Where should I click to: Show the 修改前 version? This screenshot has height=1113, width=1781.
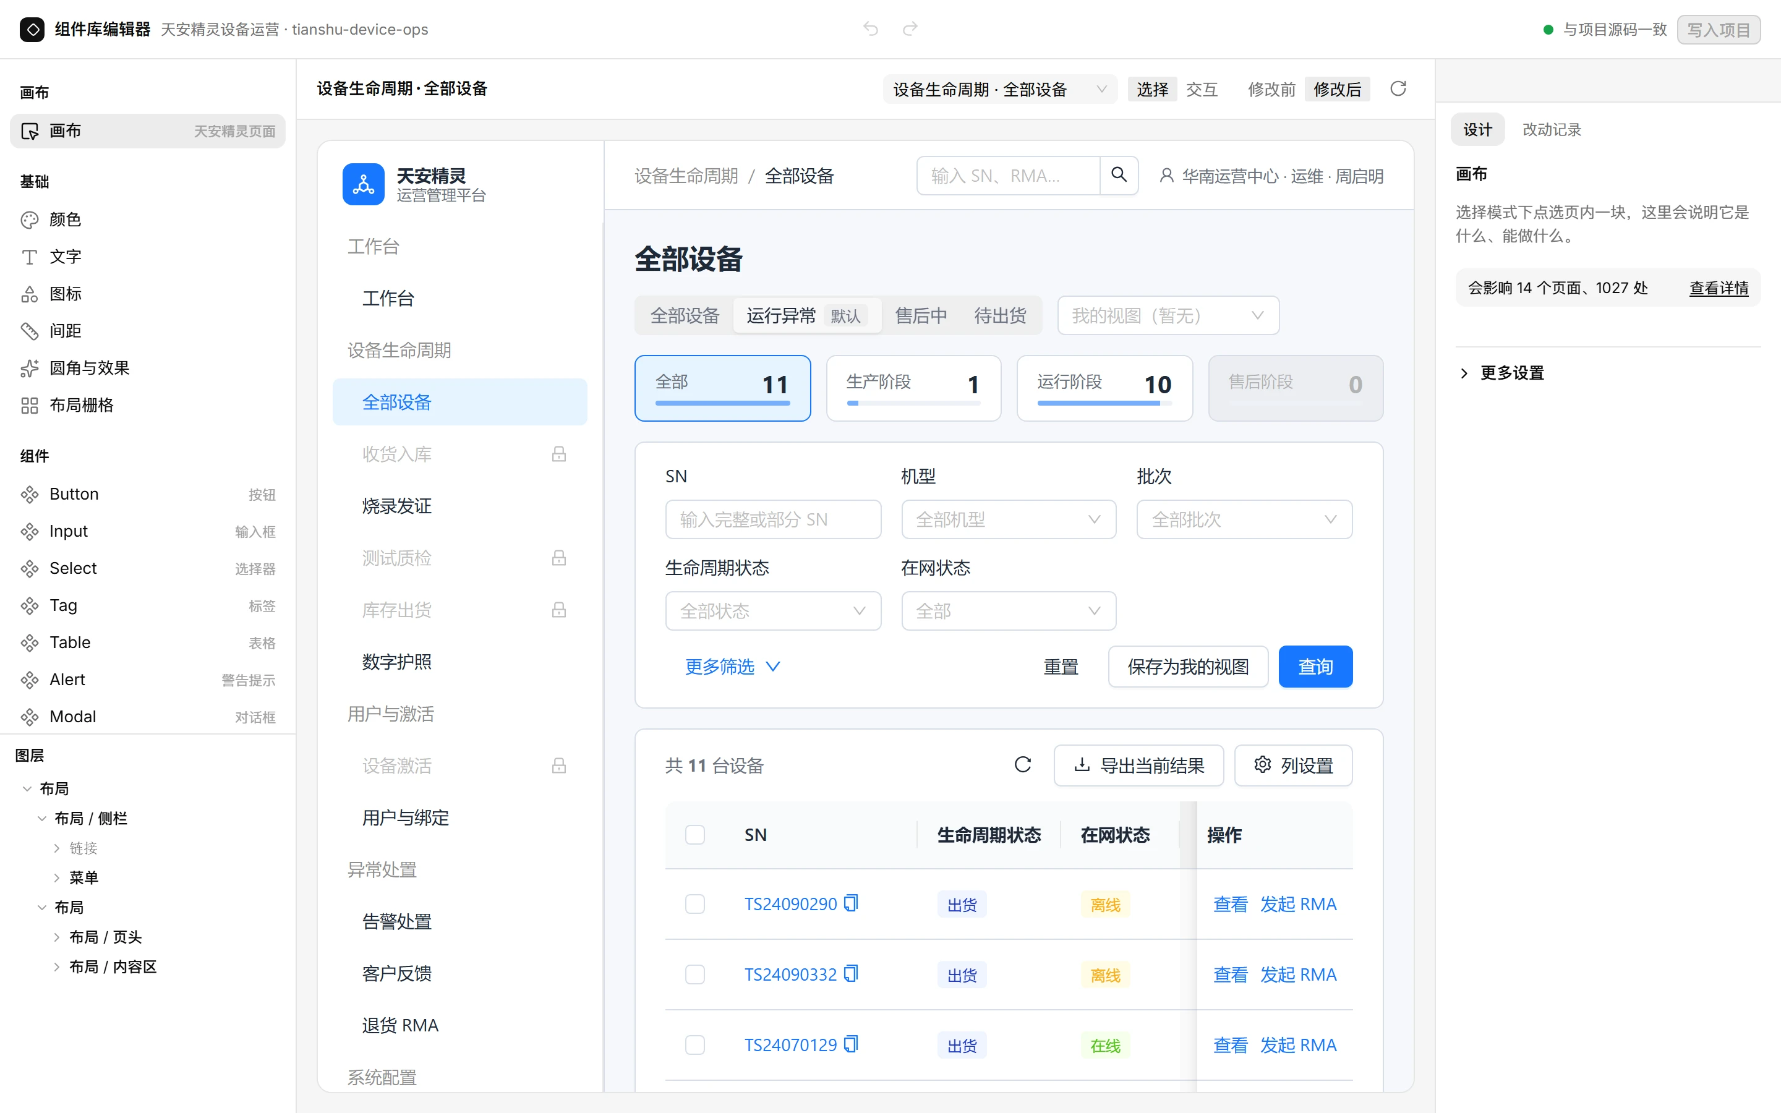1271,89
